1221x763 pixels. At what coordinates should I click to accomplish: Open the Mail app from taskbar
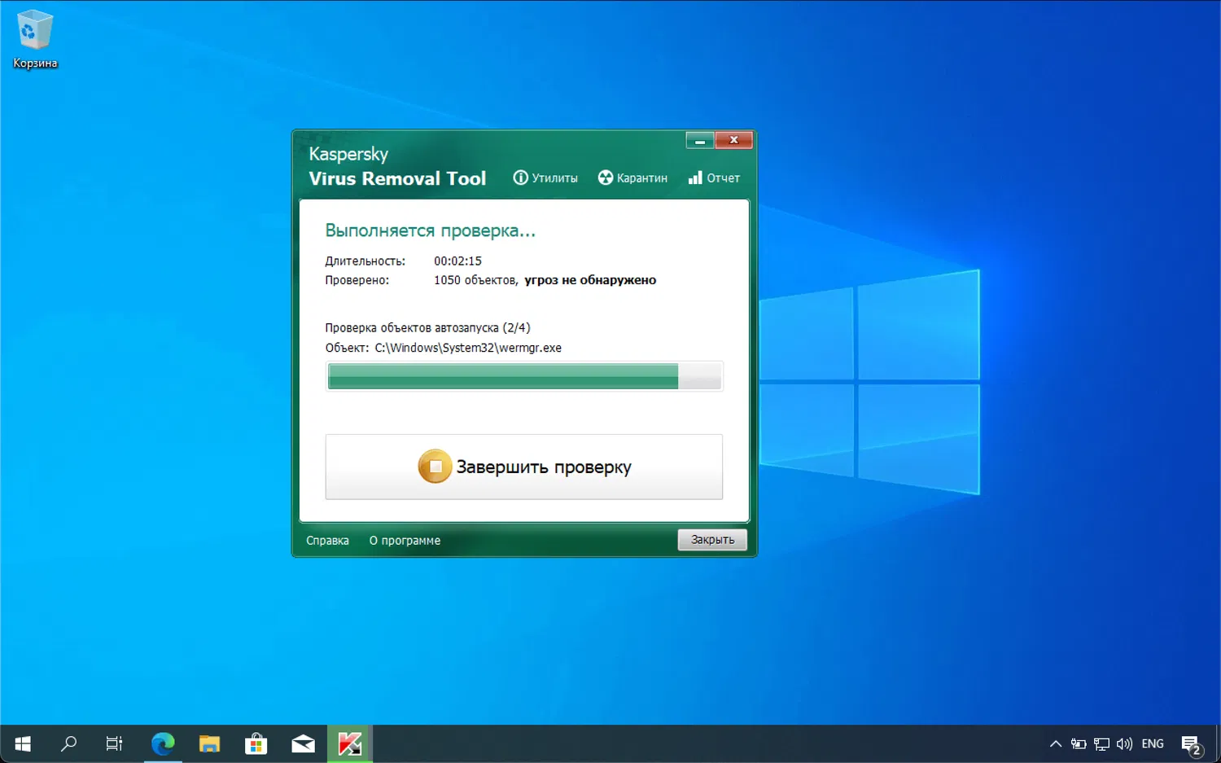(x=304, y=743)
